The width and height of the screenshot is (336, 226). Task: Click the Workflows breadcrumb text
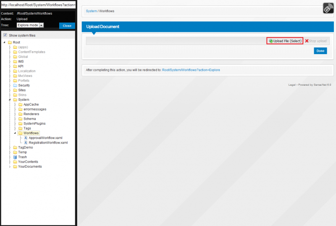tap(107, 11)
